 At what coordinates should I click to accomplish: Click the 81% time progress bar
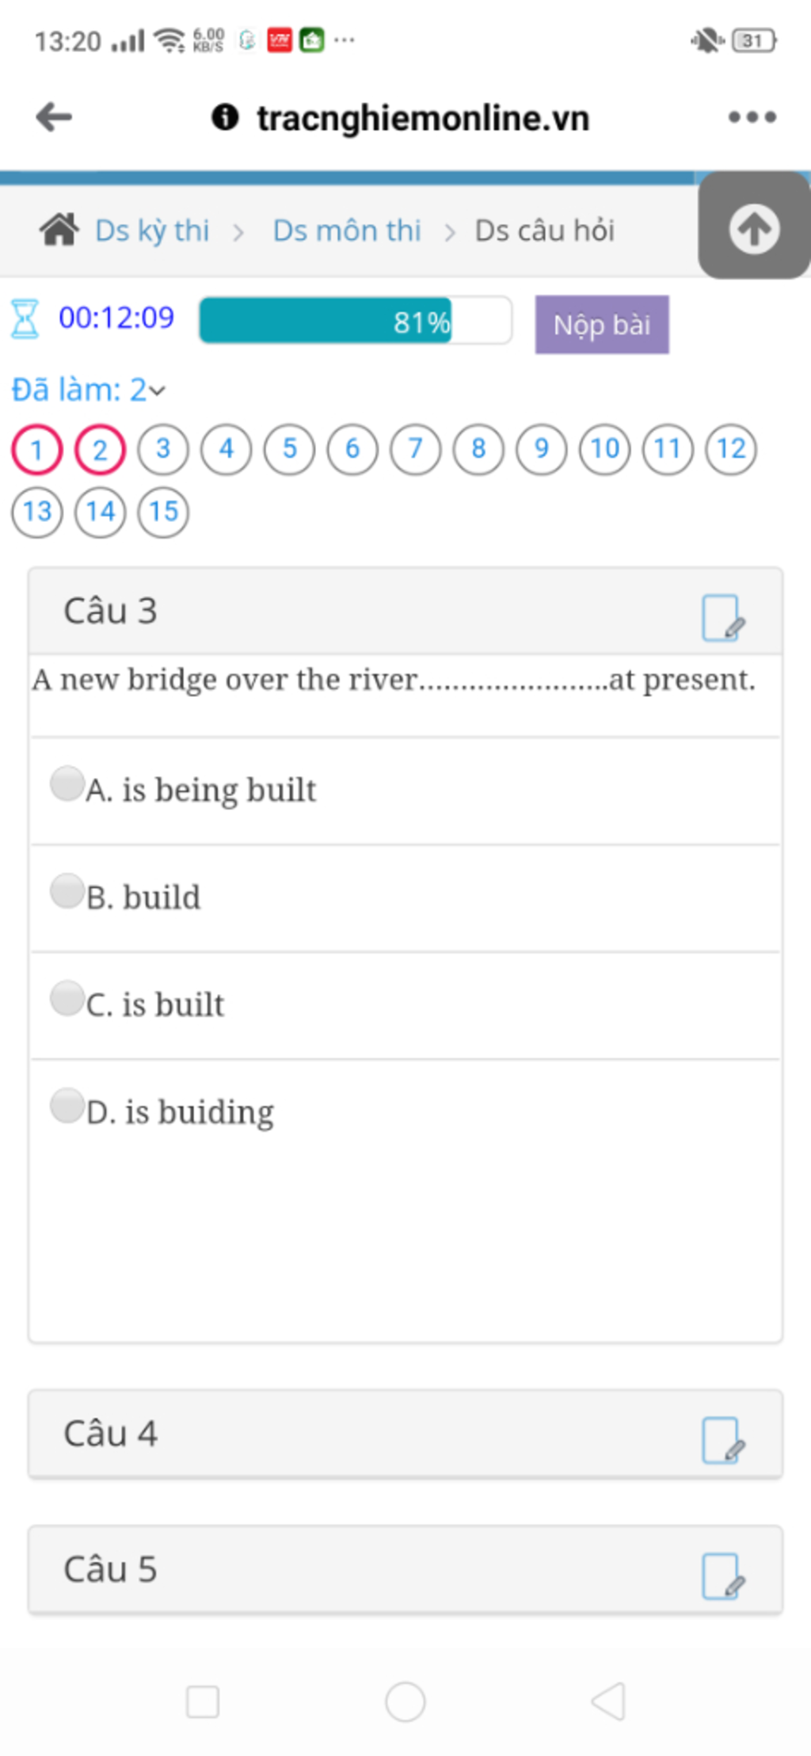[356, 321]
